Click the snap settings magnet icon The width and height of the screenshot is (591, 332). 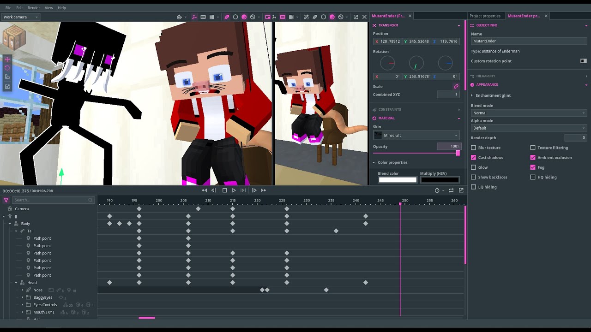(x=180, y=17)
